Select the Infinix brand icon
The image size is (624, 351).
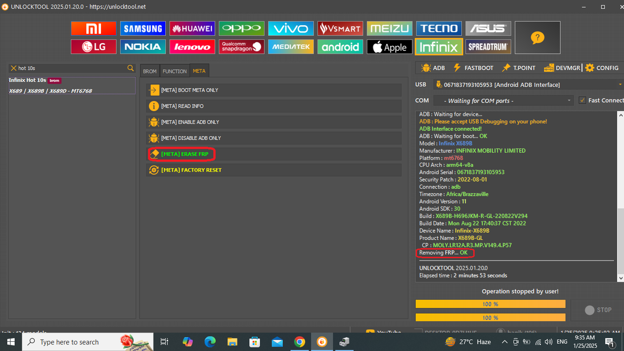439,47
